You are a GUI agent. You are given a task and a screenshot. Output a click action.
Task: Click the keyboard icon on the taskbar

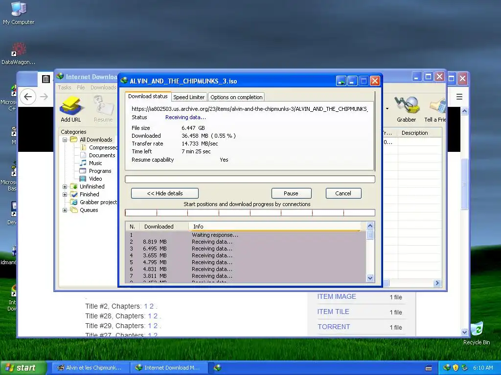(x=429, y=368)
